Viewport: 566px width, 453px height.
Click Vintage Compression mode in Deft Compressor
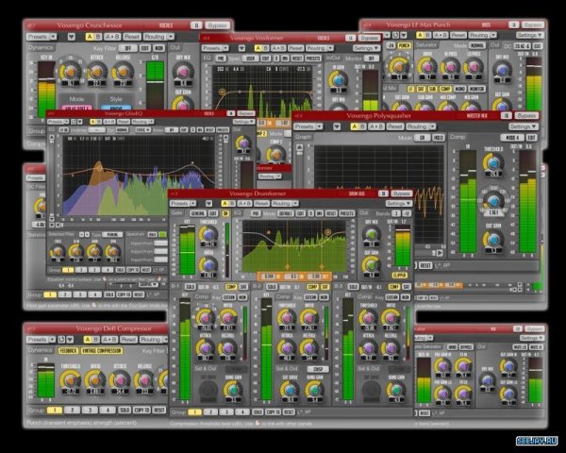(x=102, y=351)
